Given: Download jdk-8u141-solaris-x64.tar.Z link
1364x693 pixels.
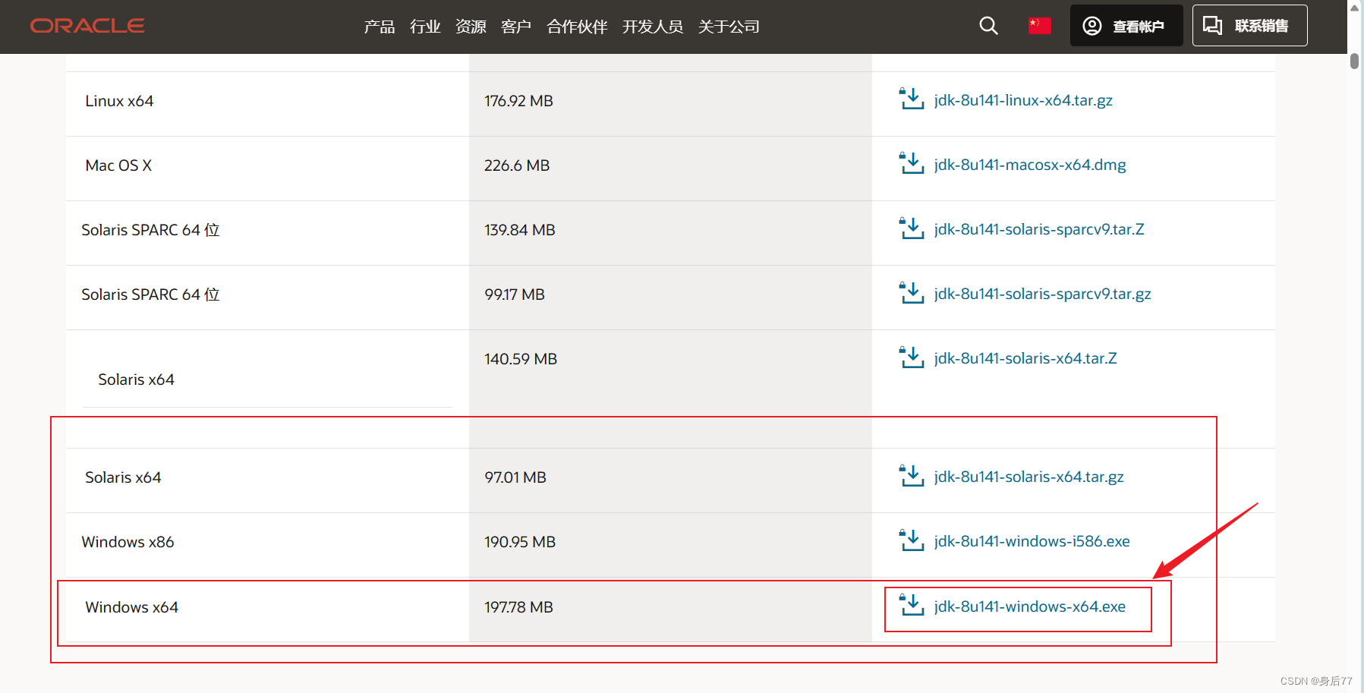Looking at the screenshot, I should click(1025, 358).
